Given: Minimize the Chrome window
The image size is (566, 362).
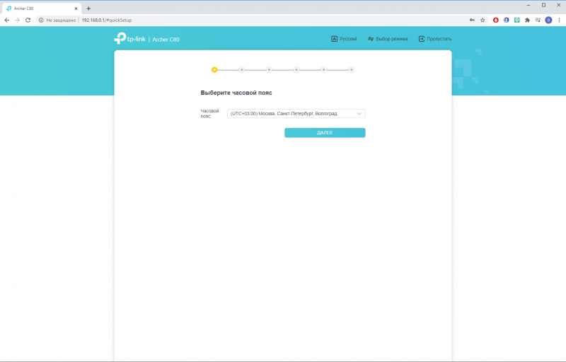Looking at the screenshot, I should tap(529, 5).
